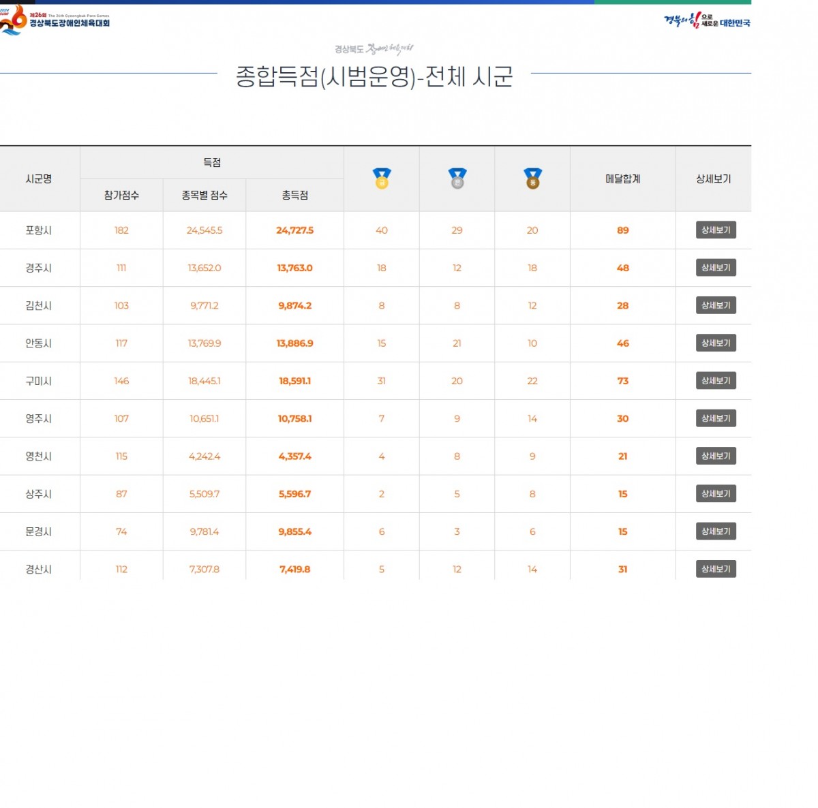The width and height of the screenshot is (818, 808).
Task: Click the 메달합계 column header
Action: (622, 179)
